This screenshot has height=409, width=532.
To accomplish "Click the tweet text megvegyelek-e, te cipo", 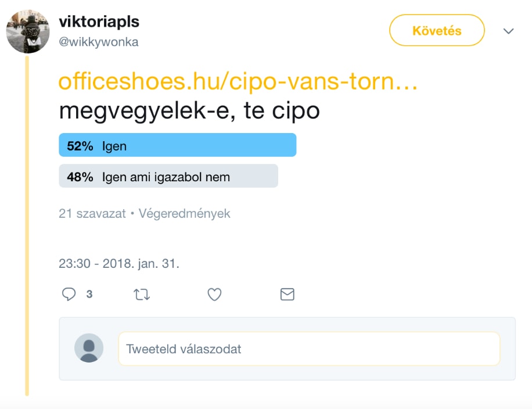I will (189, 110).
